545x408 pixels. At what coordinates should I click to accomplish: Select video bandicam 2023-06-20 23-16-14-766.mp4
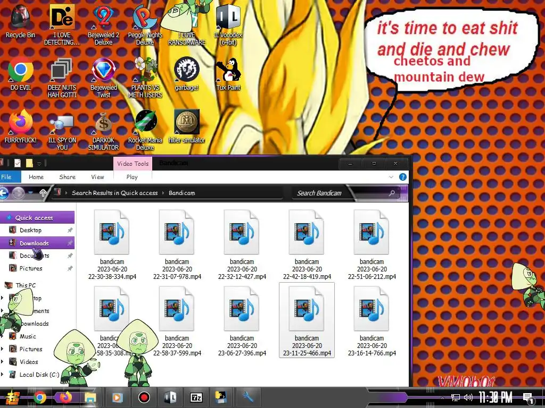pos(371,320)
